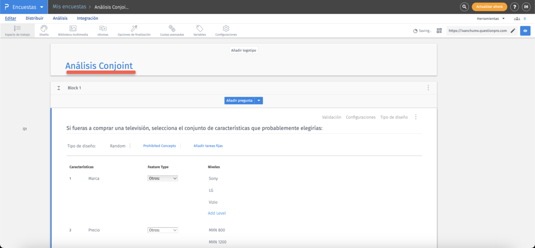The height and width of the screenshot is (248, 535).
Task: Open the Diseño palette tool
Action: pos(44,30)
